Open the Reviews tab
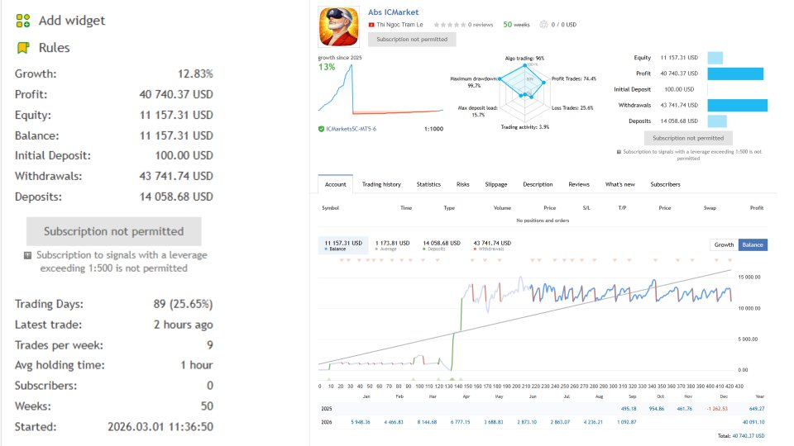 tap(579, 184)
